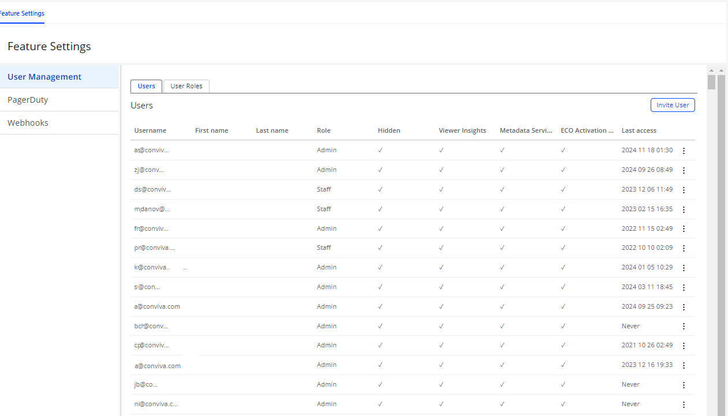Viewport: 728px width, 416px height.
Task: Open the kebab menu for the pn@conviva user
Action: pyautogui.click(x=684, y=248)
